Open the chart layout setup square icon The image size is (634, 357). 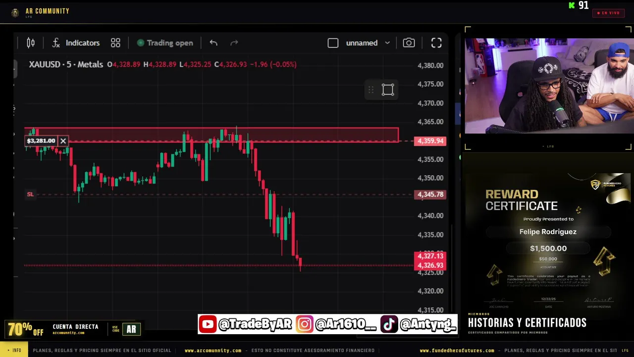(x=333, y=43)
